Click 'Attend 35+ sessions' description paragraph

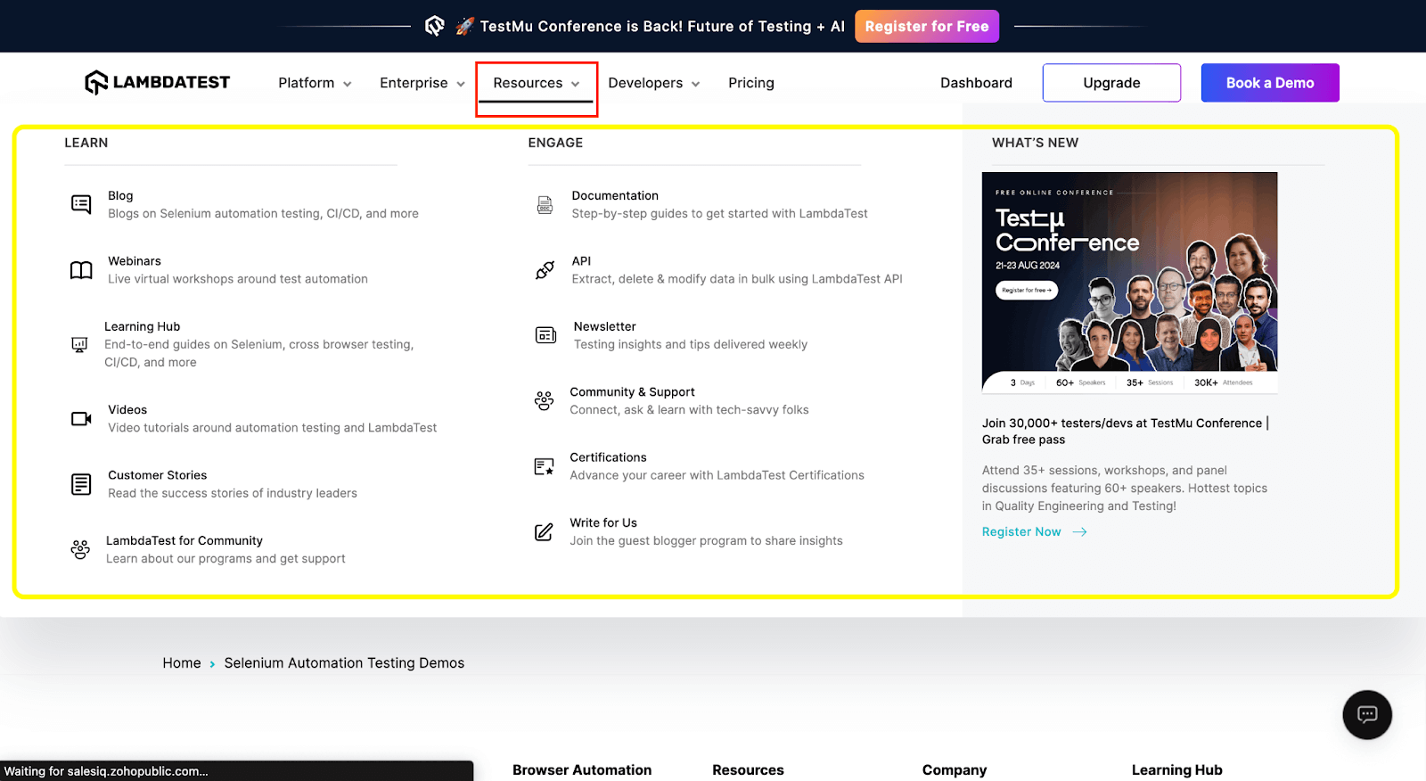click(x=1125, y=489)
